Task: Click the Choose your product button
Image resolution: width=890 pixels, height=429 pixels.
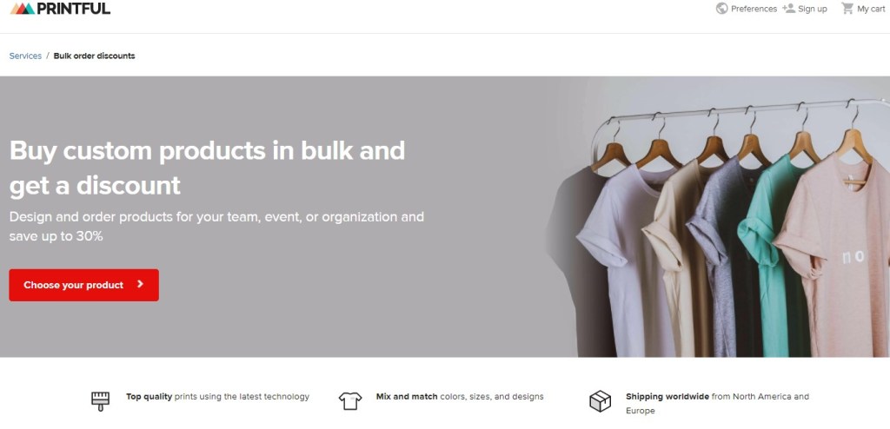Action: click(84, 285)
